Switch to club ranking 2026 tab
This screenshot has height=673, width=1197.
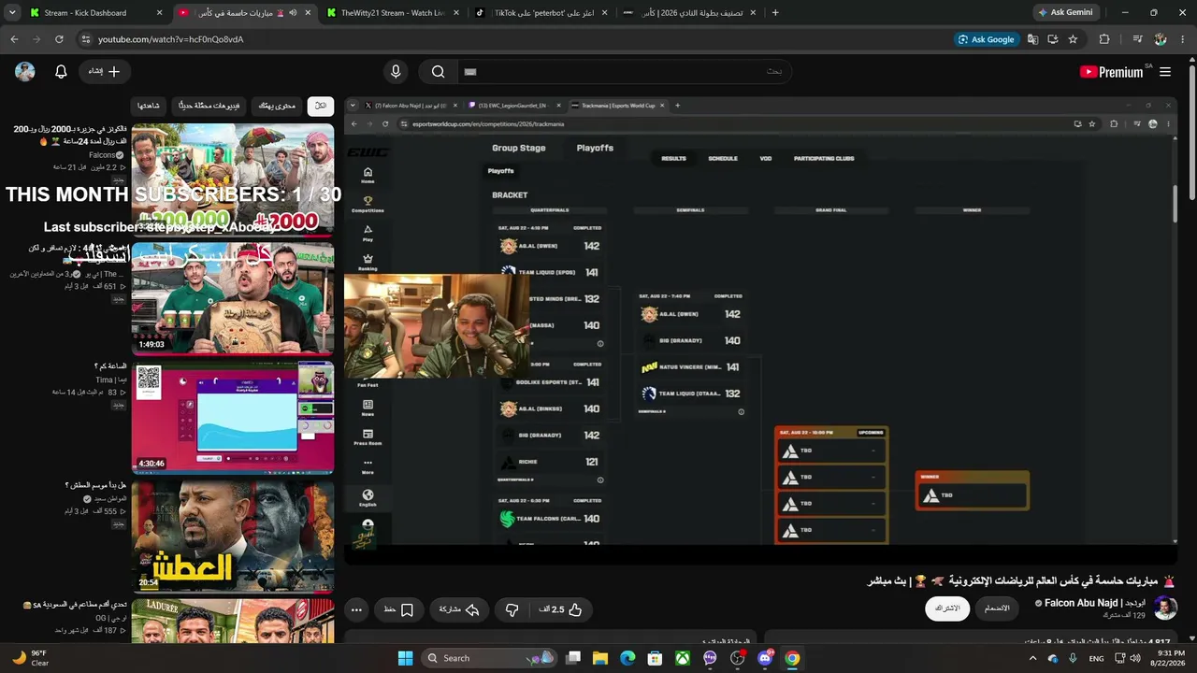click(689, 13)
